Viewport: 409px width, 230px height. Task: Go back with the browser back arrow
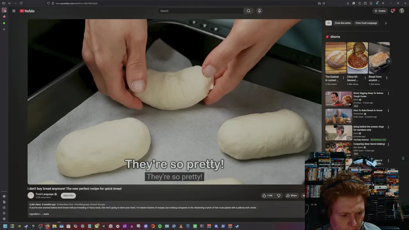(9, 3)
